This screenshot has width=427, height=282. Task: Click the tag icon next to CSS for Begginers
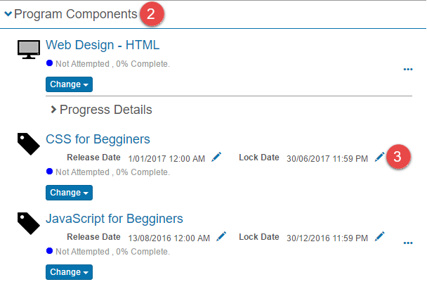click(29, 143)
